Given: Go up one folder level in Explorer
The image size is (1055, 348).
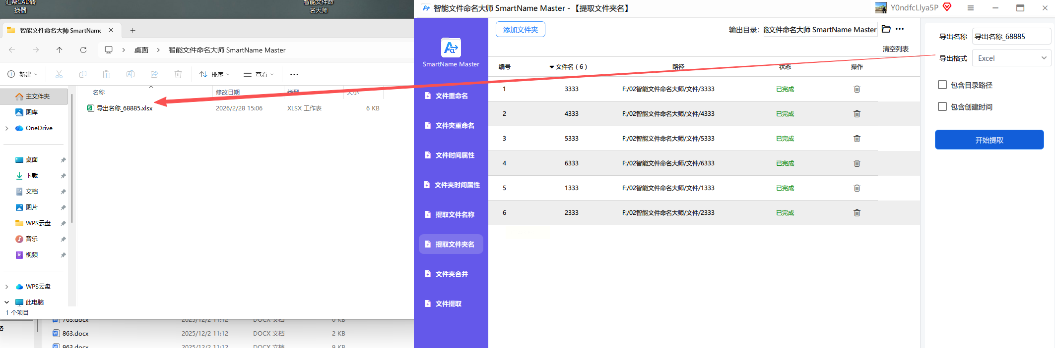Looking at the screenshot, I should [x=60, y=50].
